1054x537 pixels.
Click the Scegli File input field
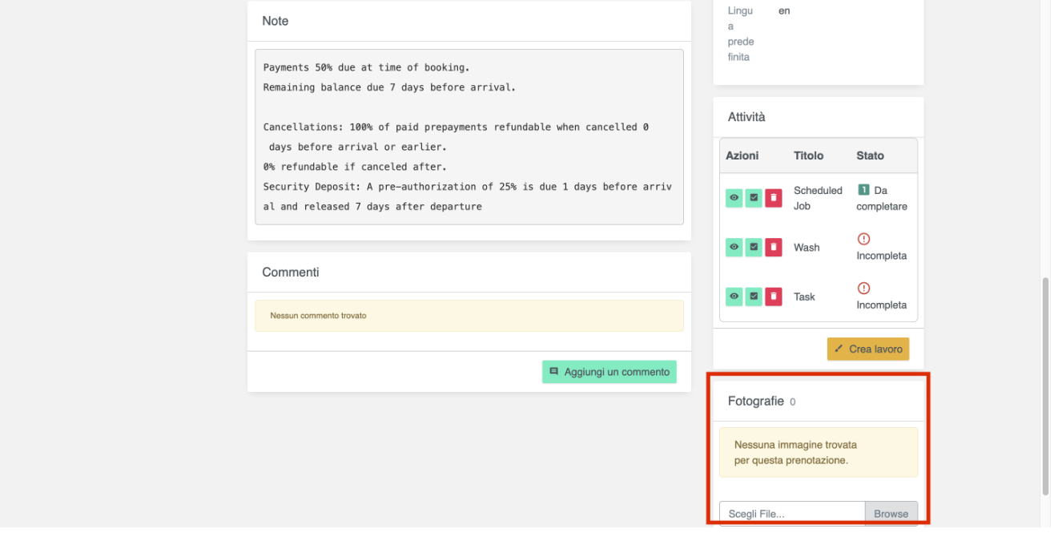point(791,514)
